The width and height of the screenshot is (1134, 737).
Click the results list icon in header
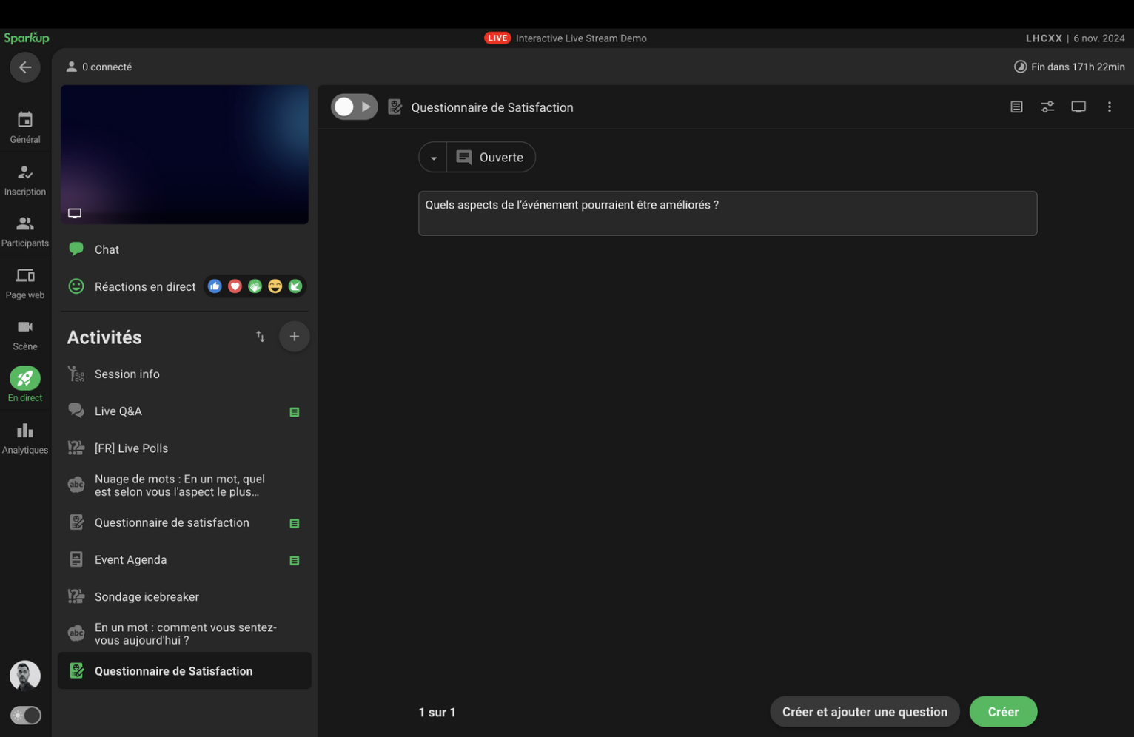1016,107
